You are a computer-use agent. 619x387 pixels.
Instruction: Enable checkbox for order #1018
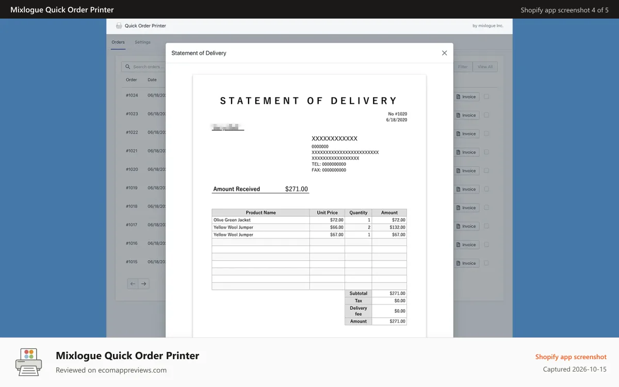(486, 207)
